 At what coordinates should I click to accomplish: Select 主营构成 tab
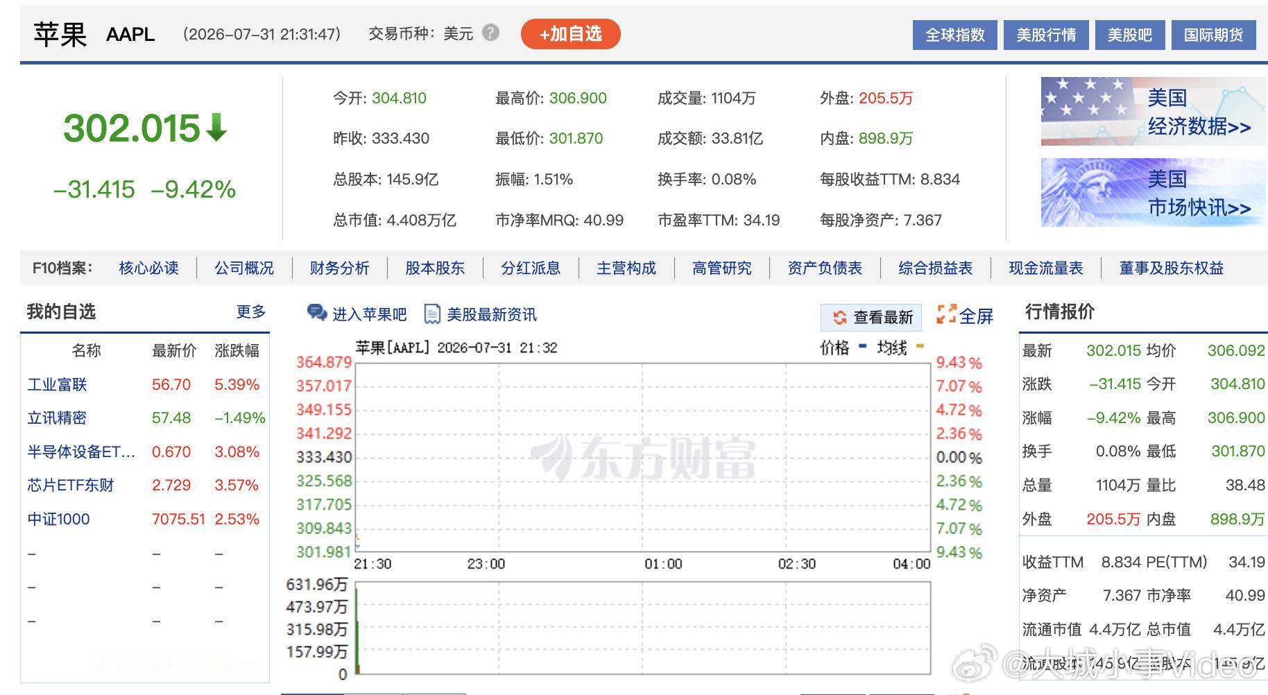click(626, 268)
